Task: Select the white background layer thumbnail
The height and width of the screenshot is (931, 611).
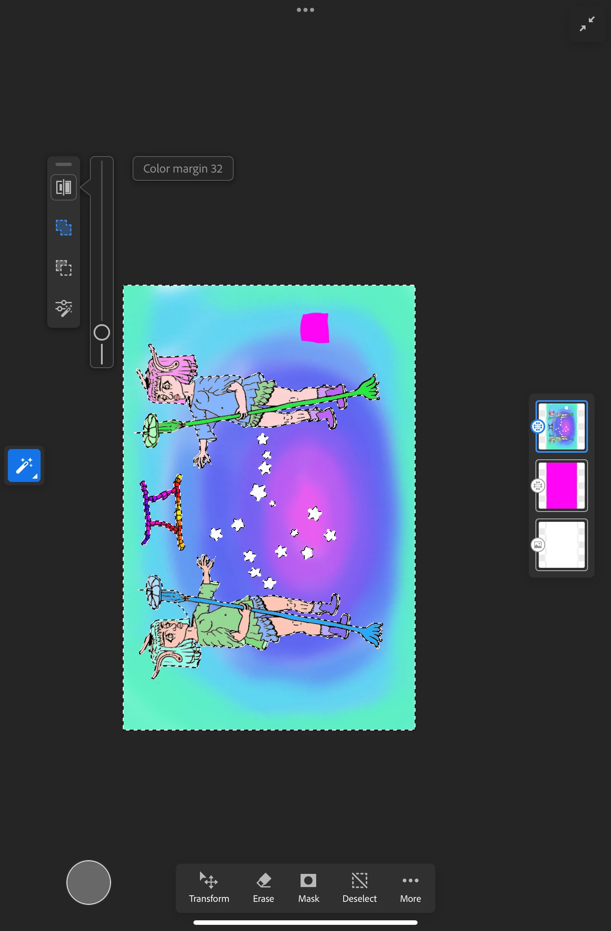Action: pos(562,545)
